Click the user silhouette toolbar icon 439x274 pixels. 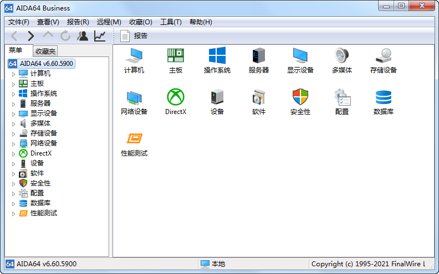pyautogui.click(x=82, y=36)
